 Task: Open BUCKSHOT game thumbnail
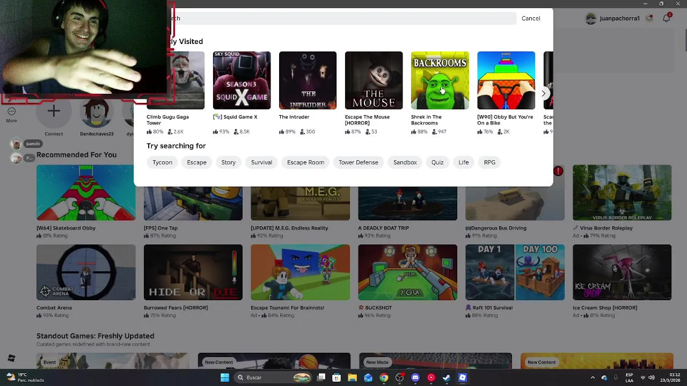407,272
